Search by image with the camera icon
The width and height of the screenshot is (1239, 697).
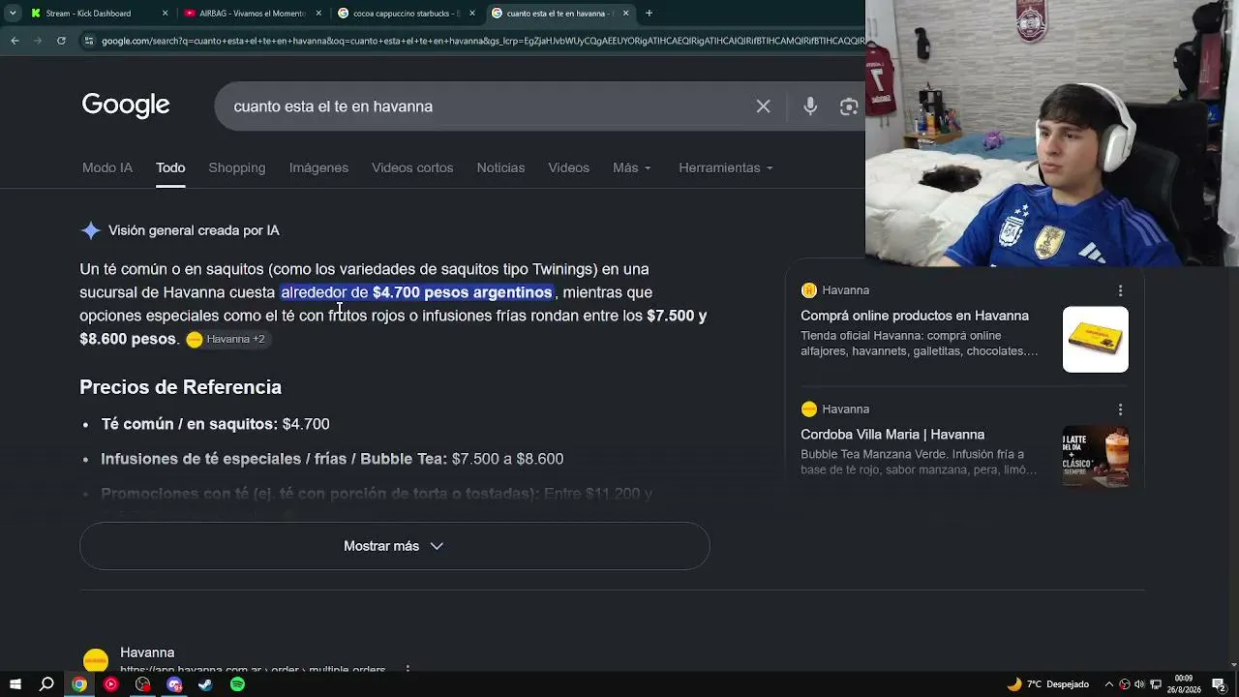click(x=849, y=106)
